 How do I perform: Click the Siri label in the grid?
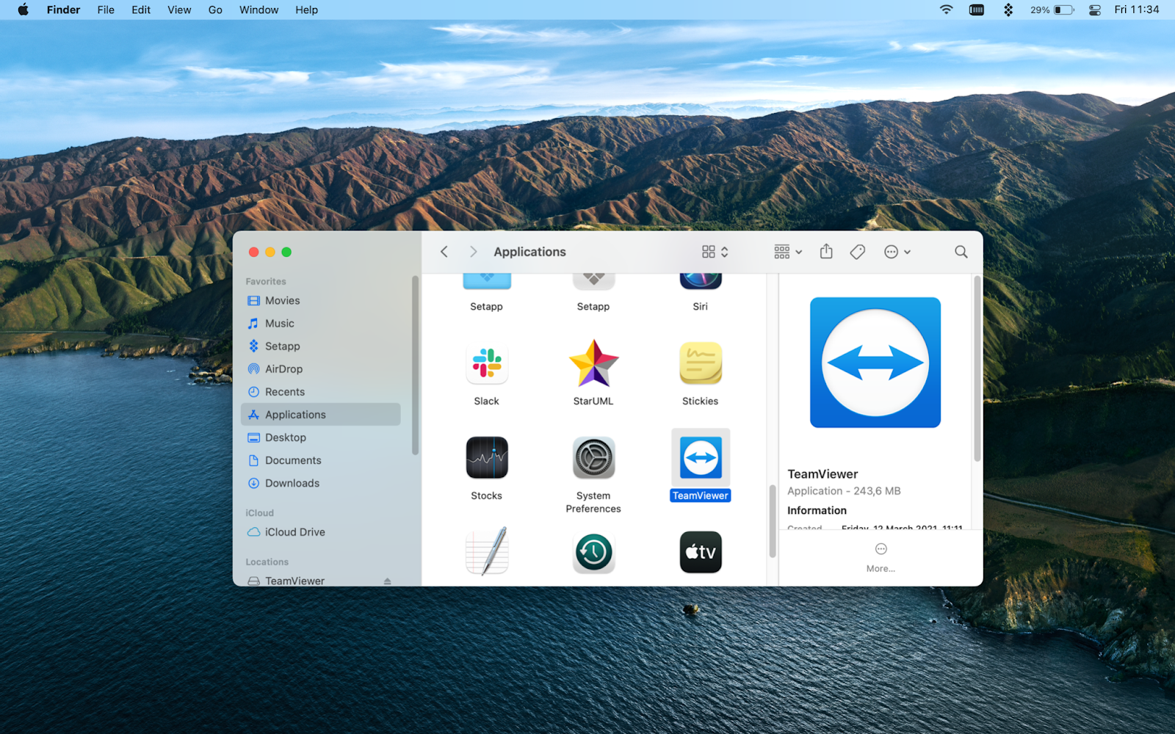[701, 307]
